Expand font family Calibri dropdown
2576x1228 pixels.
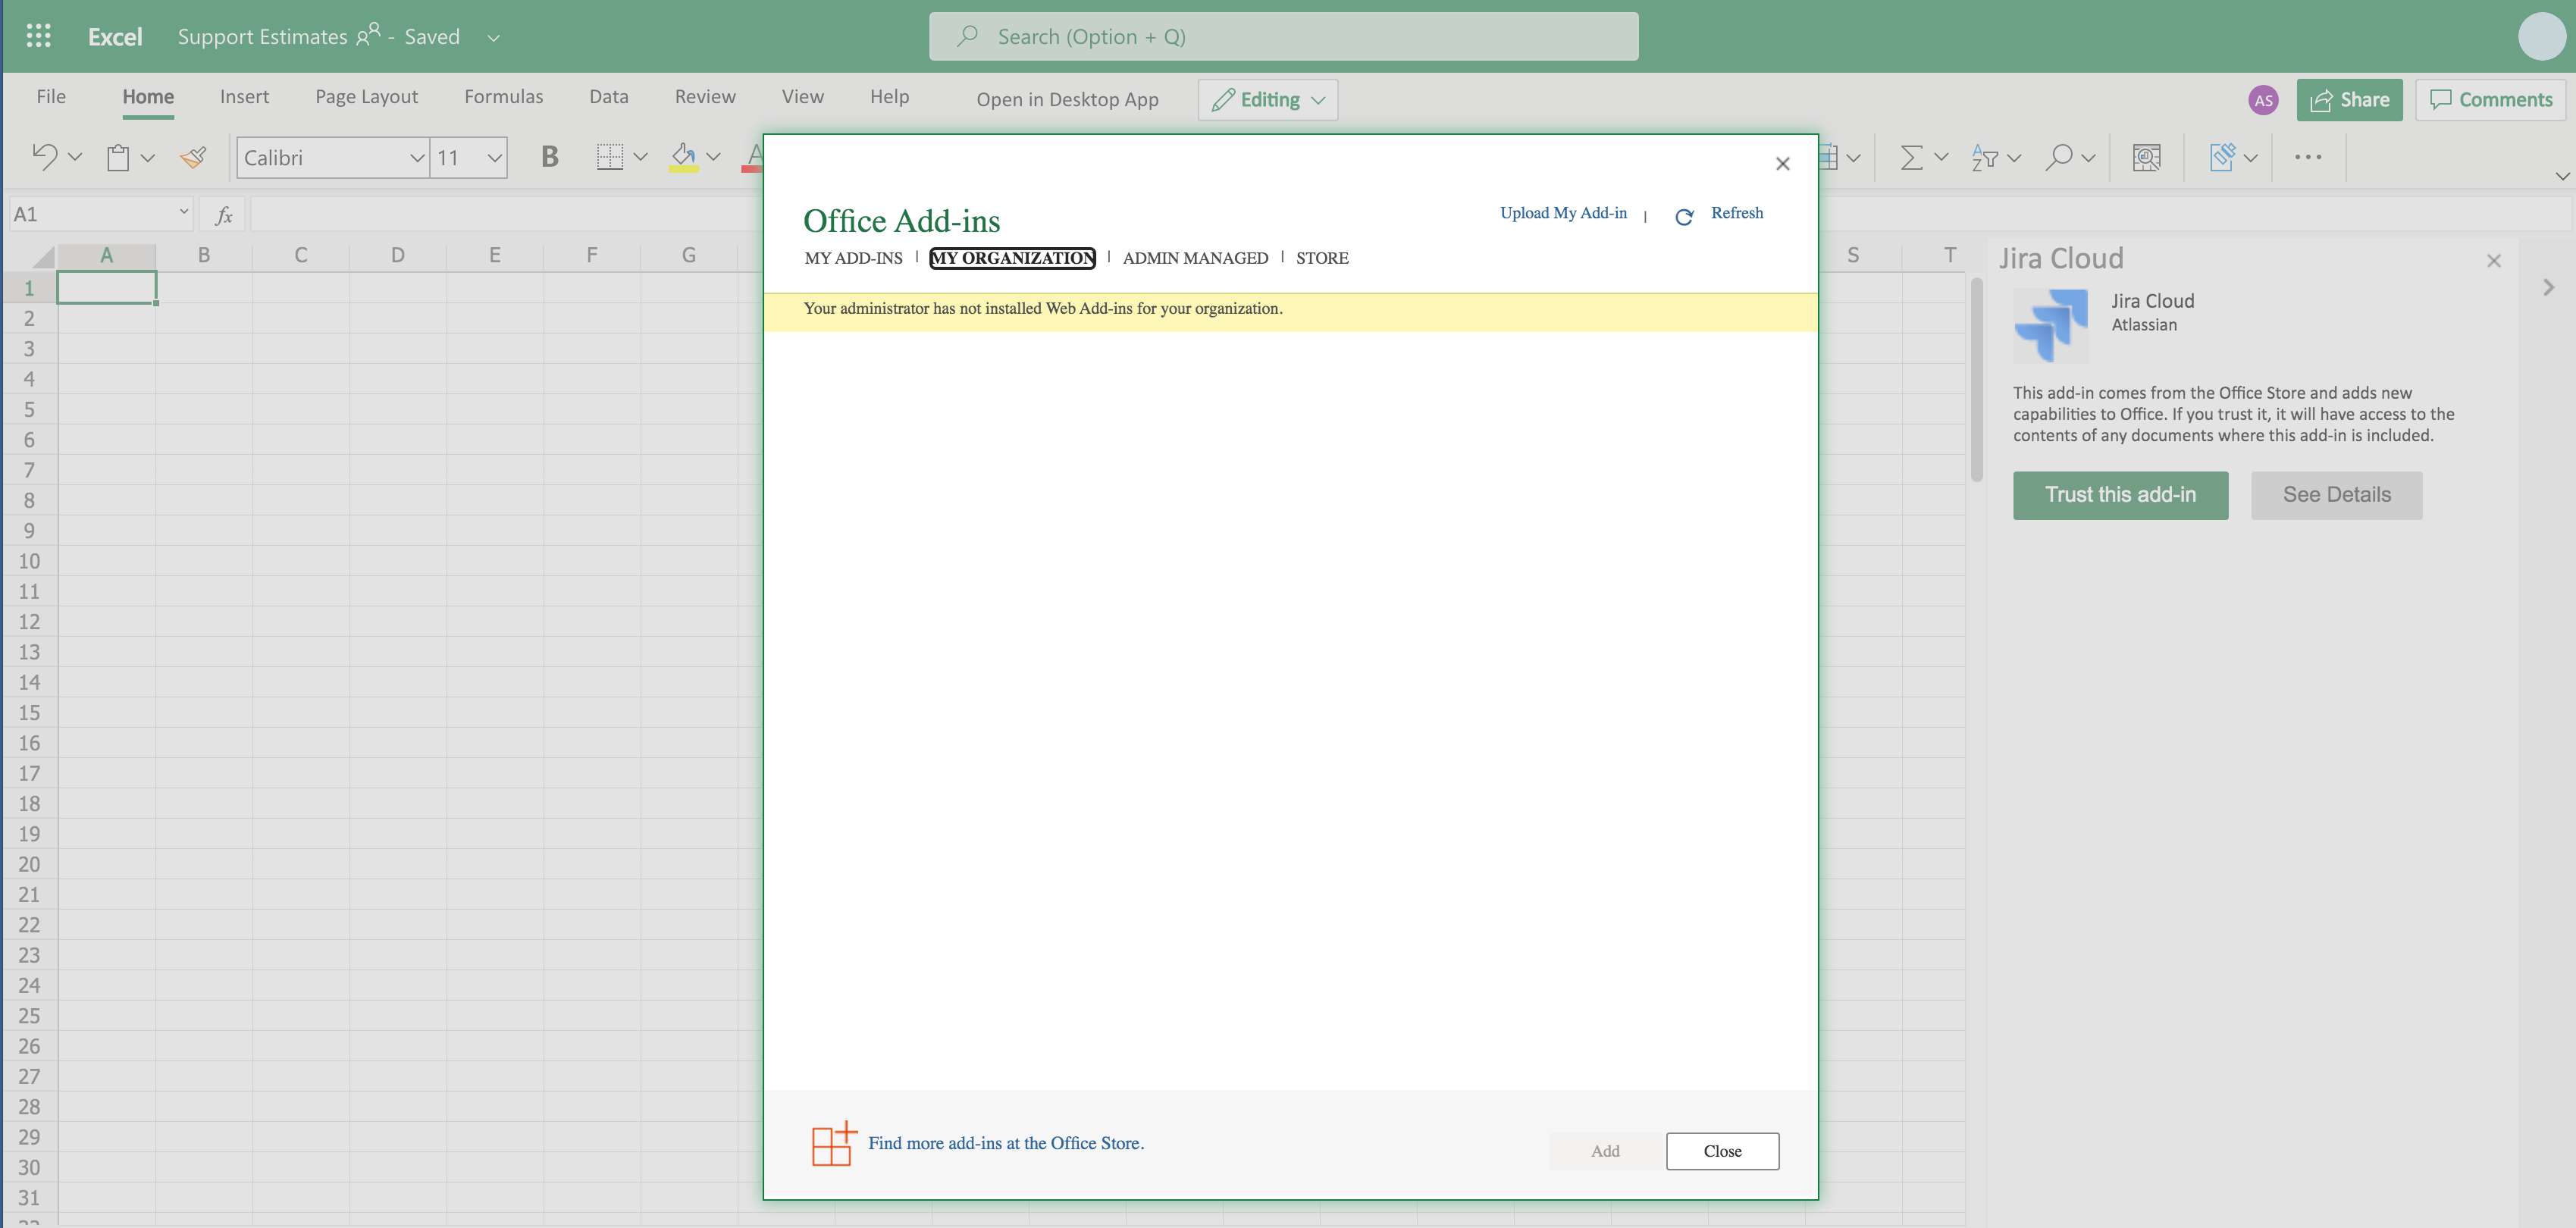coord(414,158)
